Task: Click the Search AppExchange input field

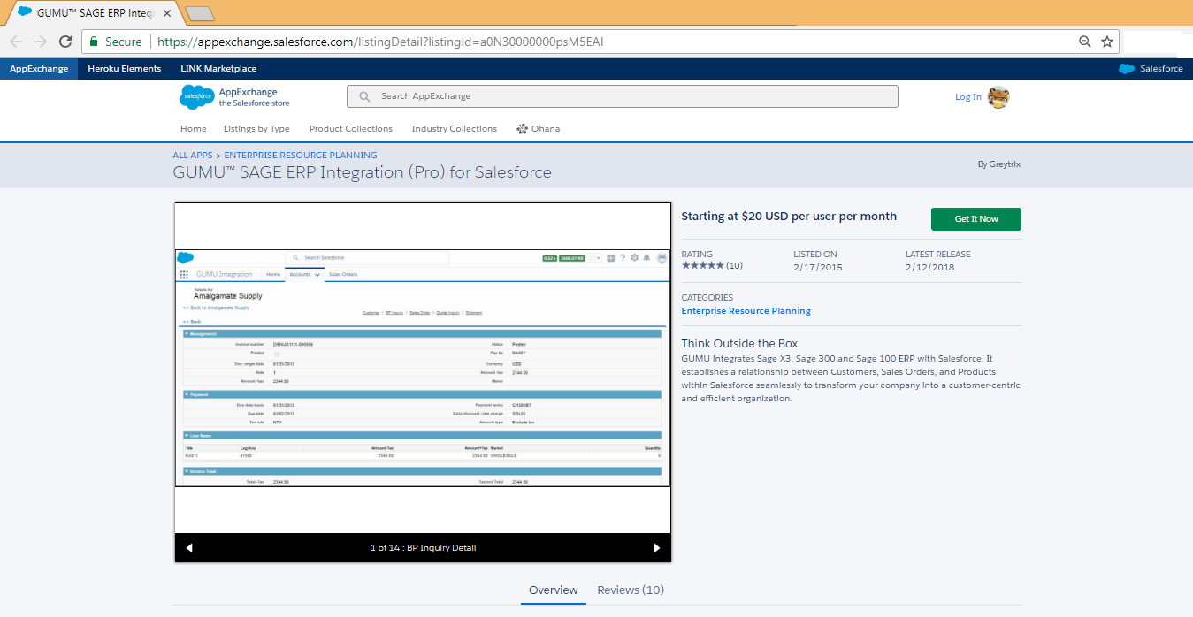Action: click(622, 96)
